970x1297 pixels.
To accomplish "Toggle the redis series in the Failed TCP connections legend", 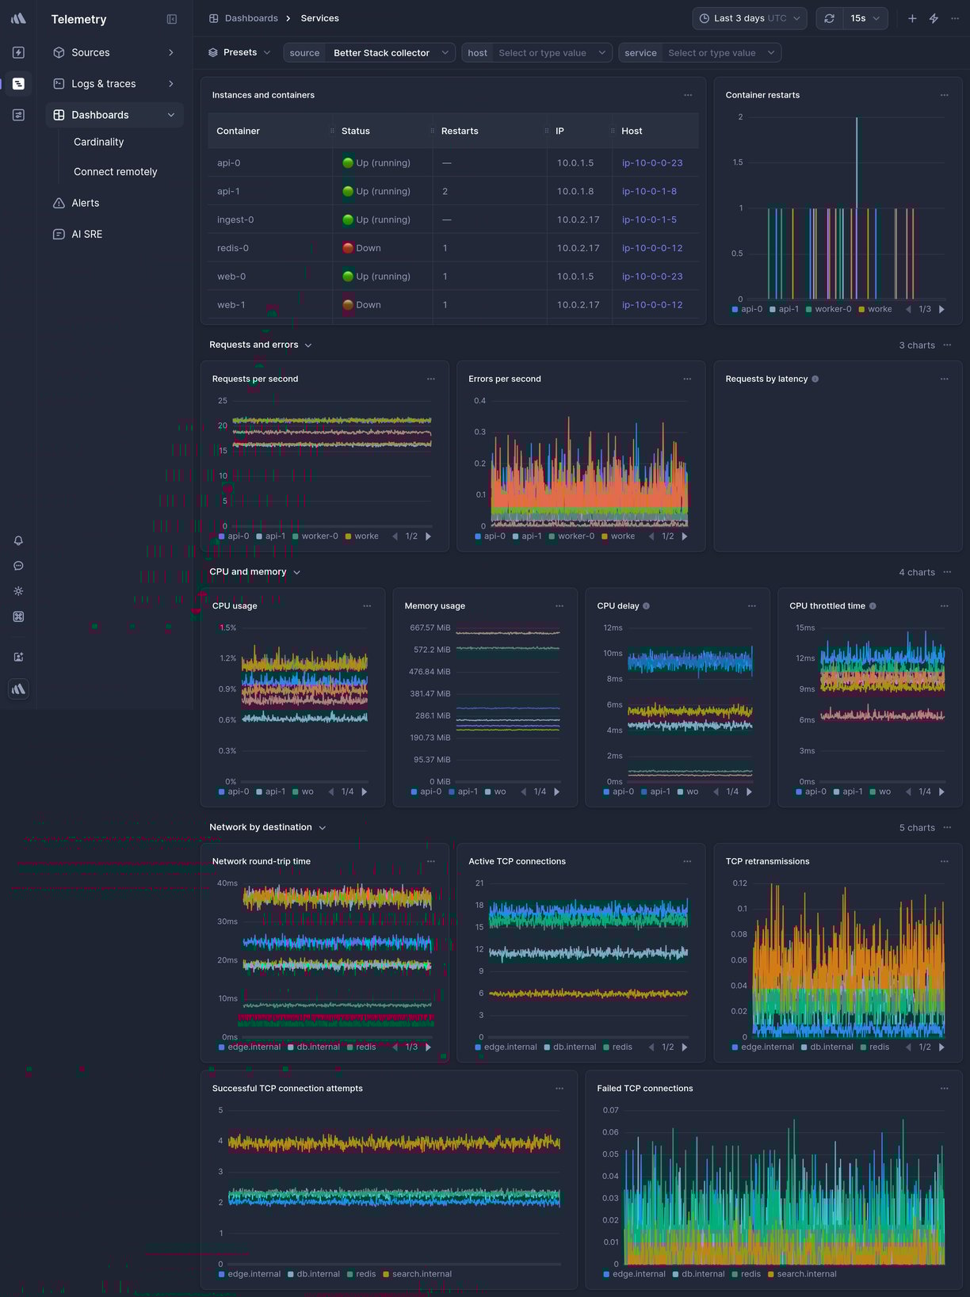I will click(745, 1274).
